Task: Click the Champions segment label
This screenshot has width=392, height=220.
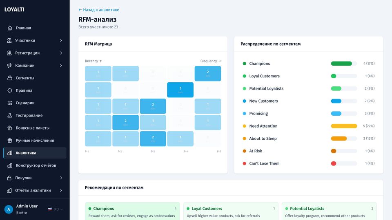Action: [260, 64]
